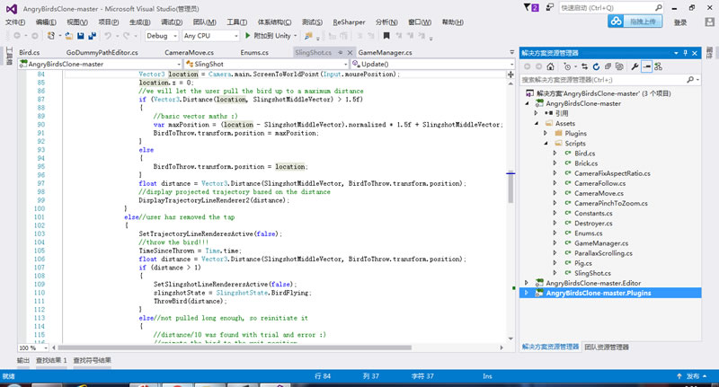Expand the AngryBirdsClone-master.Editor project
The height and width of the screenshot is (387, 719).
tap(527, 283)
